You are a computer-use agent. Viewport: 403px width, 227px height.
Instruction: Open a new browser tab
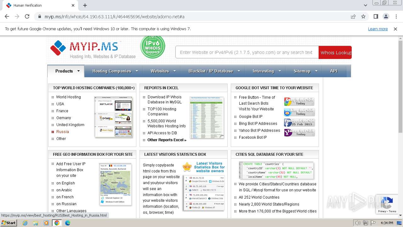point(85,5)
